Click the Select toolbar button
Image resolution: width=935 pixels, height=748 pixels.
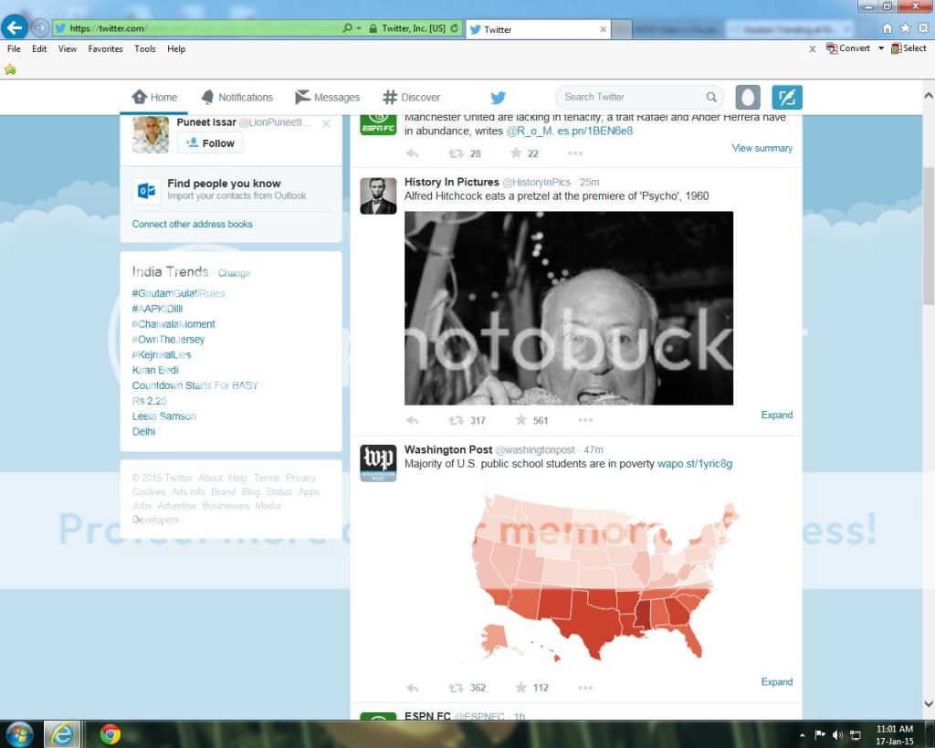[x=909, y=48]
